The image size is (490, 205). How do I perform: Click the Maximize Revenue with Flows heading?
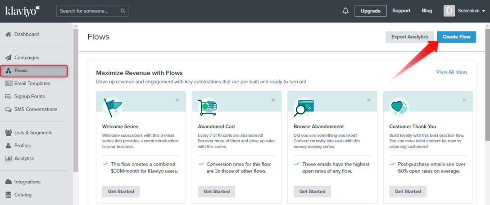coord(139,73)
